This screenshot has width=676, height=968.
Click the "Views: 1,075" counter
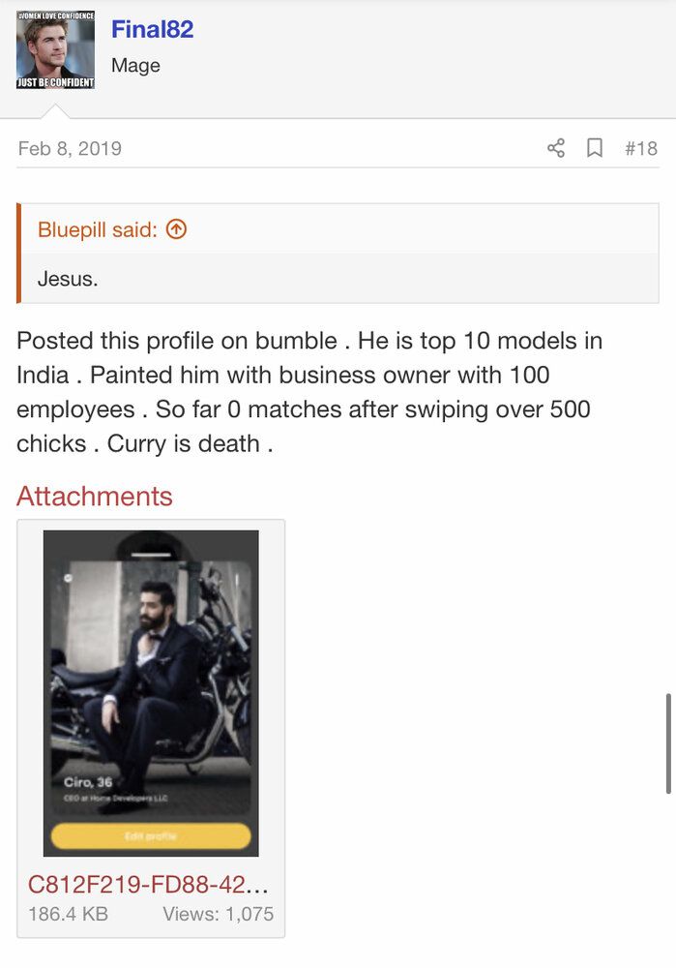[x=218, y=914]
